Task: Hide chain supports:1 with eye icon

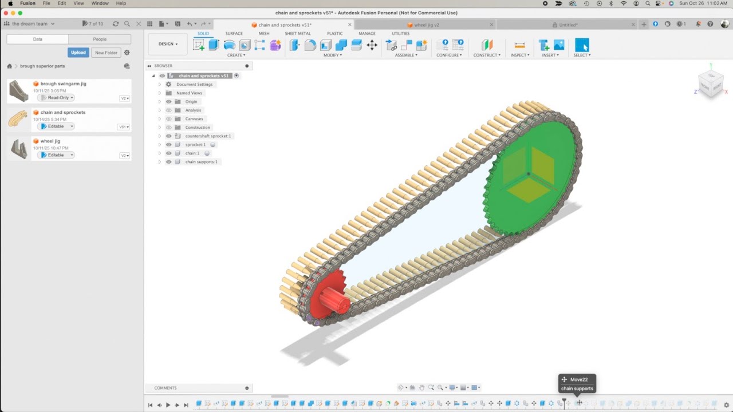Action: (x=169, y=161)
